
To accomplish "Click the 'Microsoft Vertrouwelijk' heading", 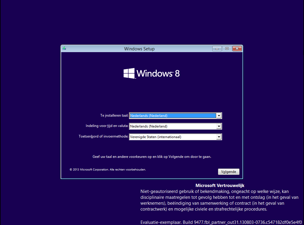I will (x=220, y=186).
